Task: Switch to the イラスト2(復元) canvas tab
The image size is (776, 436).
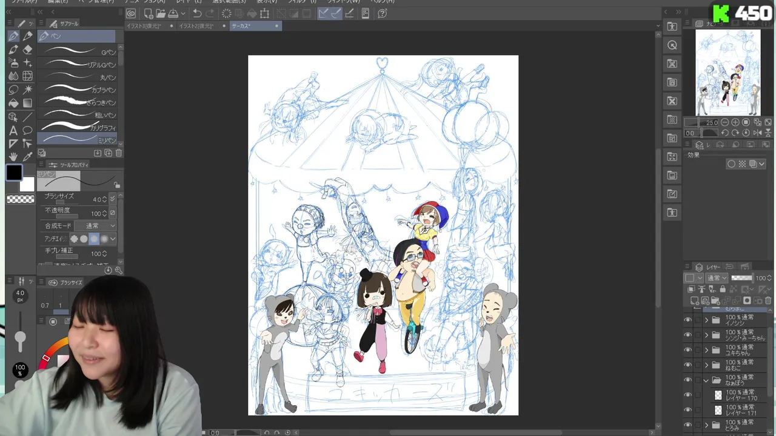Action: click(203, 26)
